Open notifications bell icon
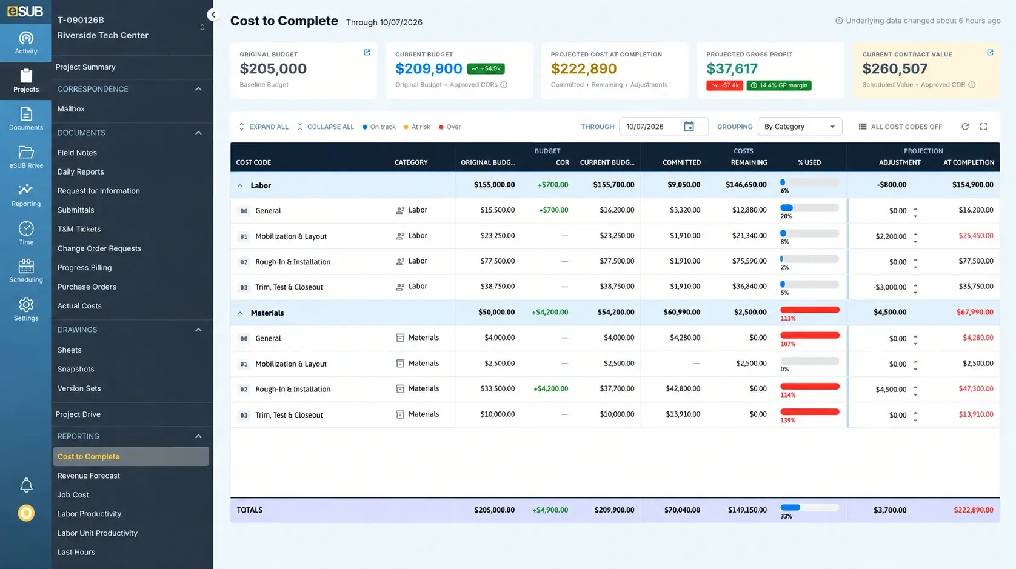This screenshot has width=1016, height=569. pos(26,485)
